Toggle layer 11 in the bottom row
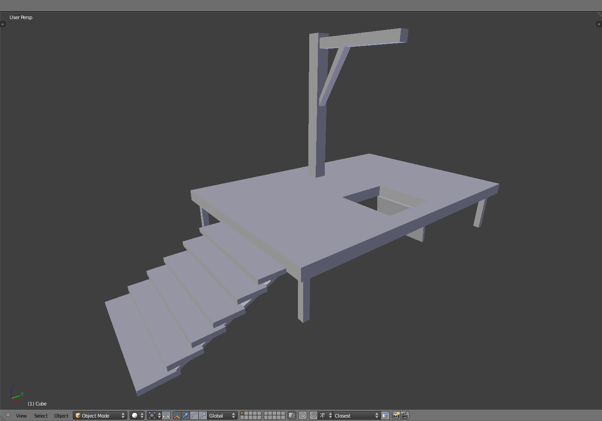Screen dimensions: 602x421 click(243, 418)
